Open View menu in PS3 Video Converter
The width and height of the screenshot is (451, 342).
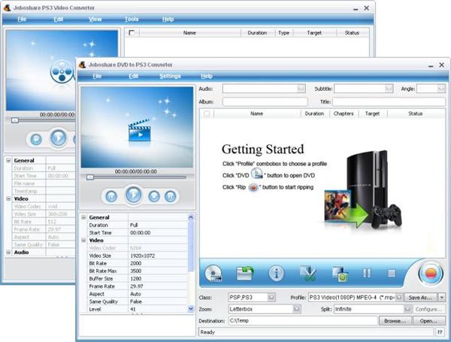95,20
